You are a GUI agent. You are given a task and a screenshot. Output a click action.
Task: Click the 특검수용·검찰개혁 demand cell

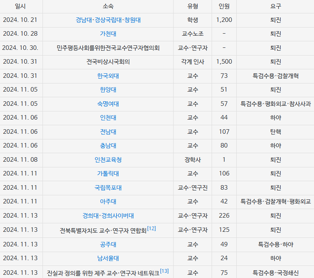276,76
